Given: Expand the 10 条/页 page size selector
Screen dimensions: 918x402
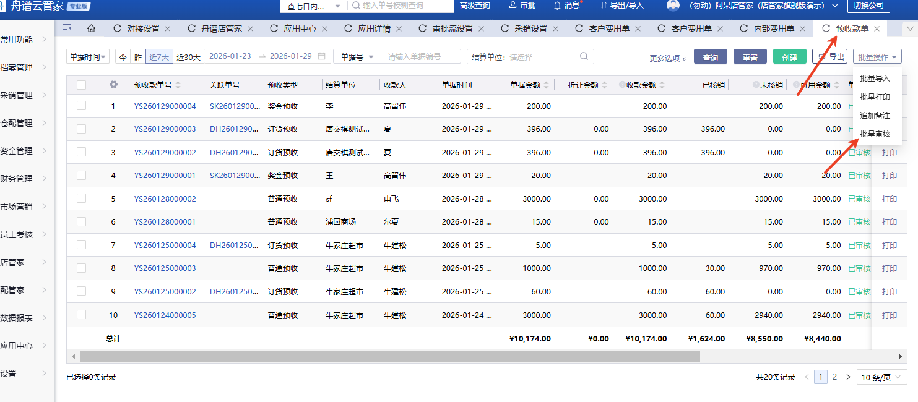Looking at the screenshot, I should 881,377.
